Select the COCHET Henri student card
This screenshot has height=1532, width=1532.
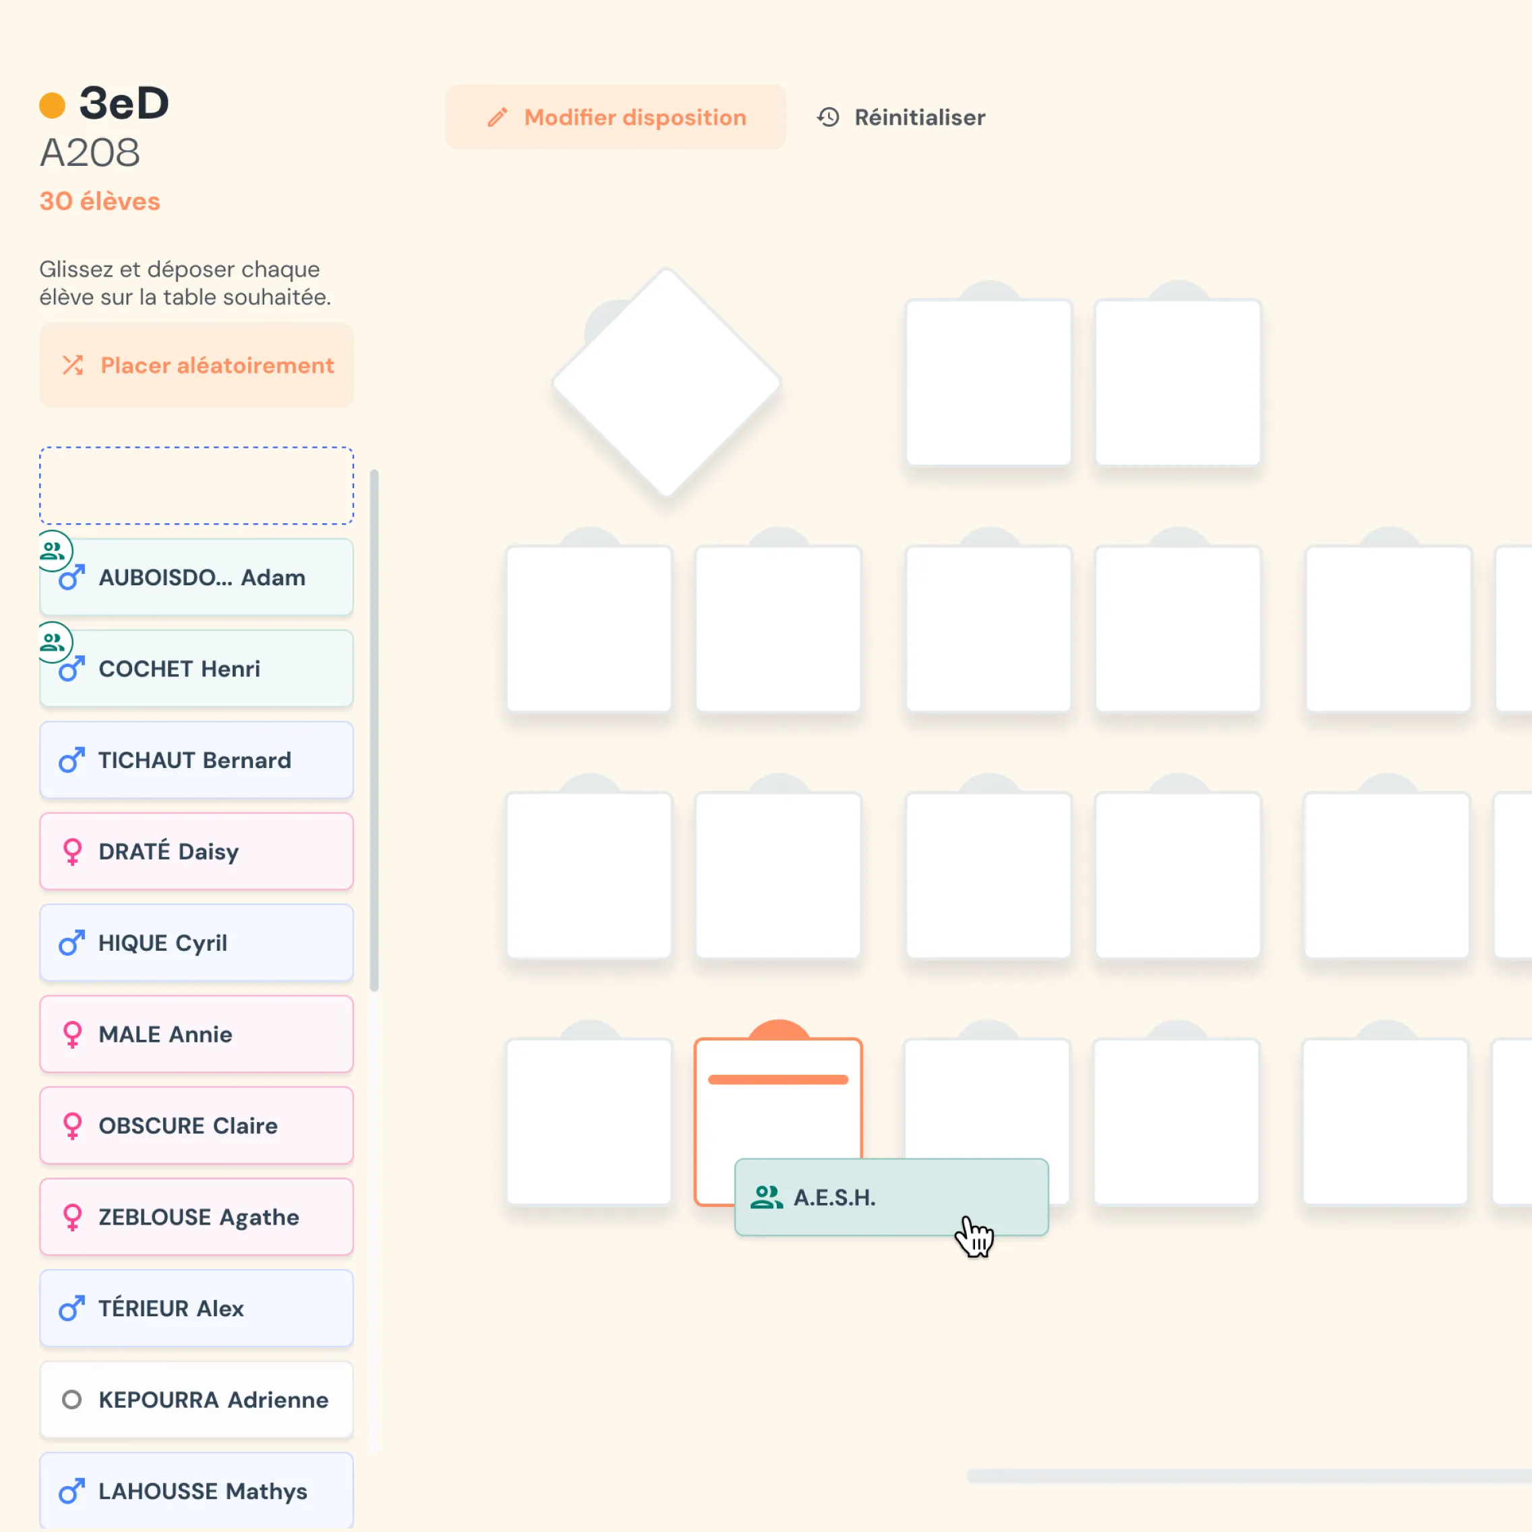point(197,668)
